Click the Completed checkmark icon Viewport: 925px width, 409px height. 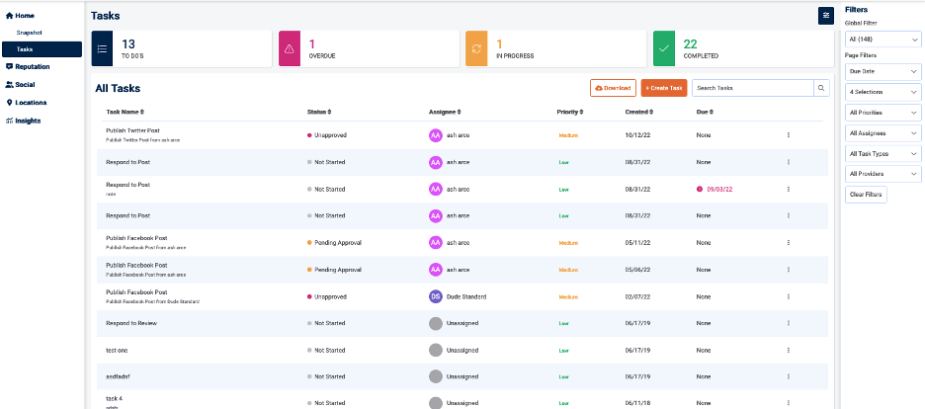pos(663,48)
